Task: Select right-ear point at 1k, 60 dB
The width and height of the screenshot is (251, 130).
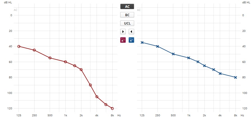Action: [65, 62]
